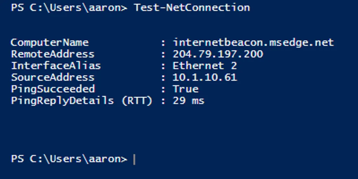The height and width of the screenshot is (179, 358).
Task: Click the Ethernet 2 interface value
Action: click(205, 66)
